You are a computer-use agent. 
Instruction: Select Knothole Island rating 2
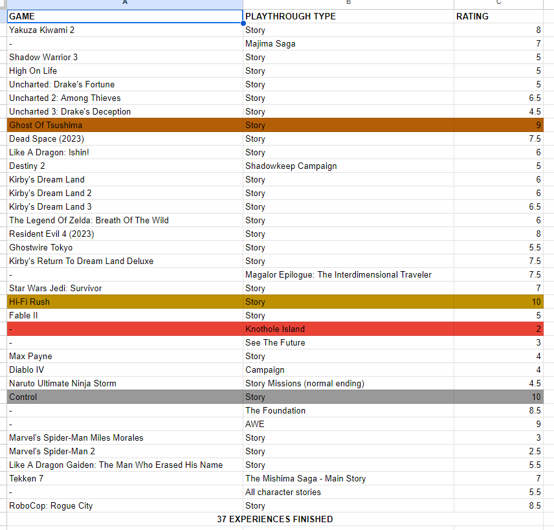click(x=498, y=329)
